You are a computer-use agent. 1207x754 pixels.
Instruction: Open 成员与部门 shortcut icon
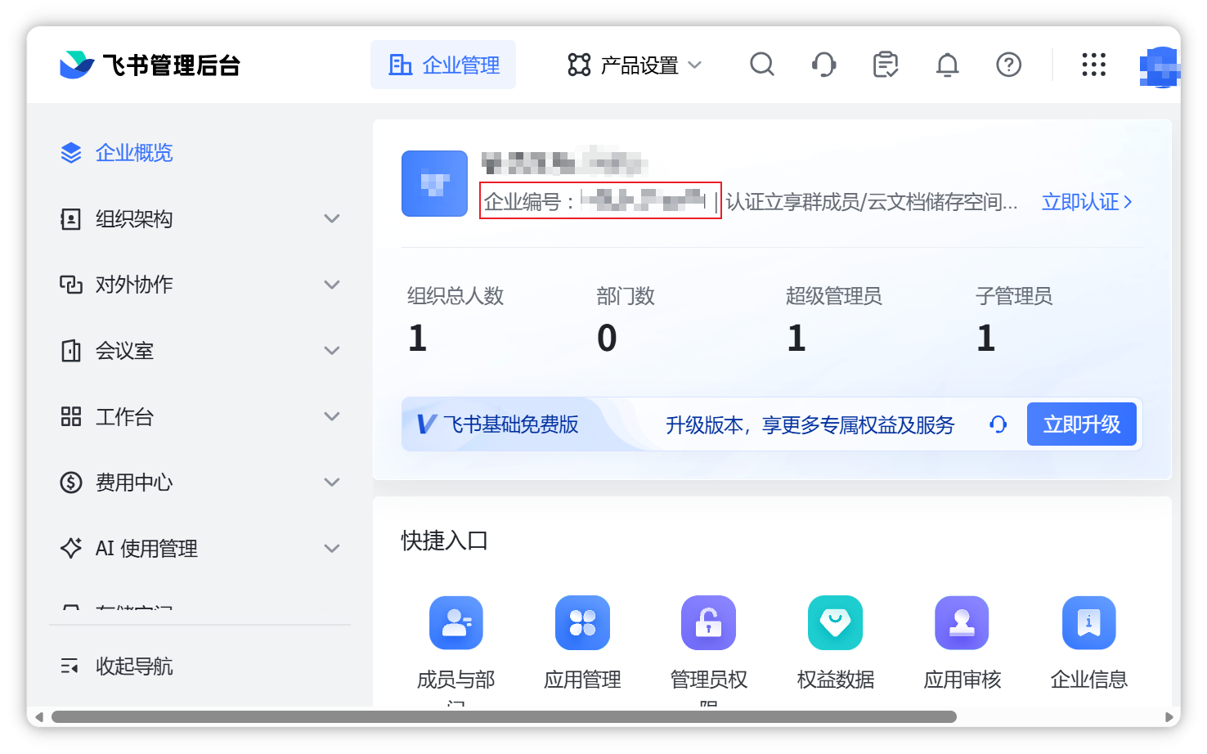(455, 622)
